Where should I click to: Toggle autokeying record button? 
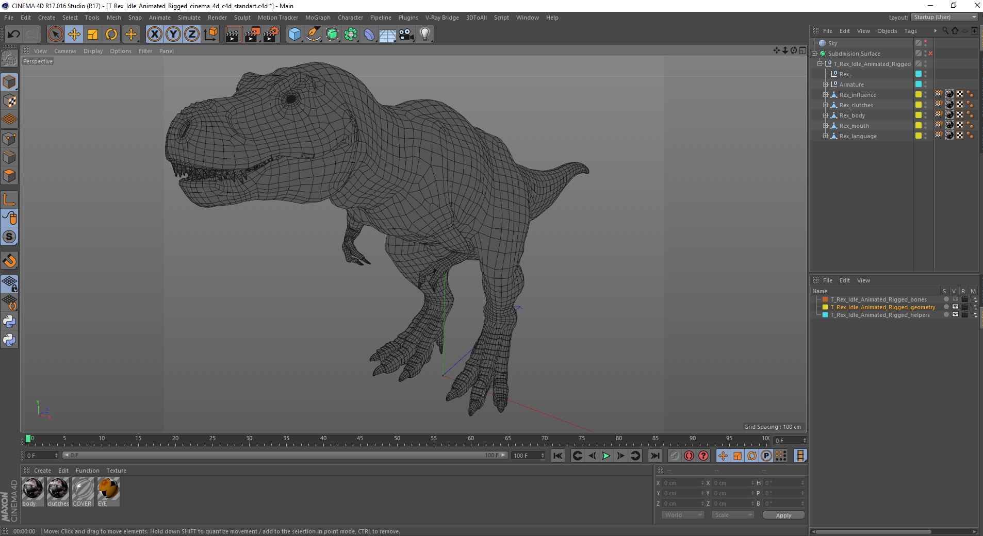pos(689,456)
